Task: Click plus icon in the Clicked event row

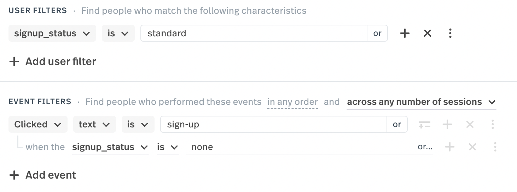Action: click(447, 124)
